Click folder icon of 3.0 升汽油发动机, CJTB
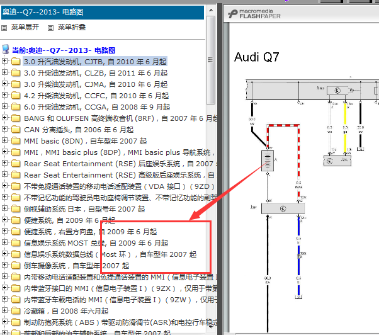 click(16, 61)
